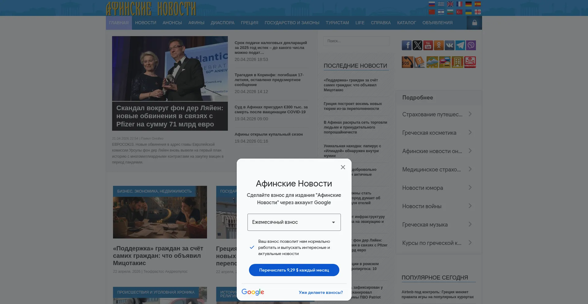The image size is (588, 304).
Task: Visit the YouTube channel icon
Action: coord(428,45)
